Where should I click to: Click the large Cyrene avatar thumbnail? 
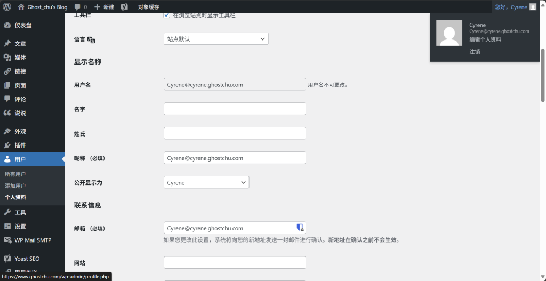449,33
